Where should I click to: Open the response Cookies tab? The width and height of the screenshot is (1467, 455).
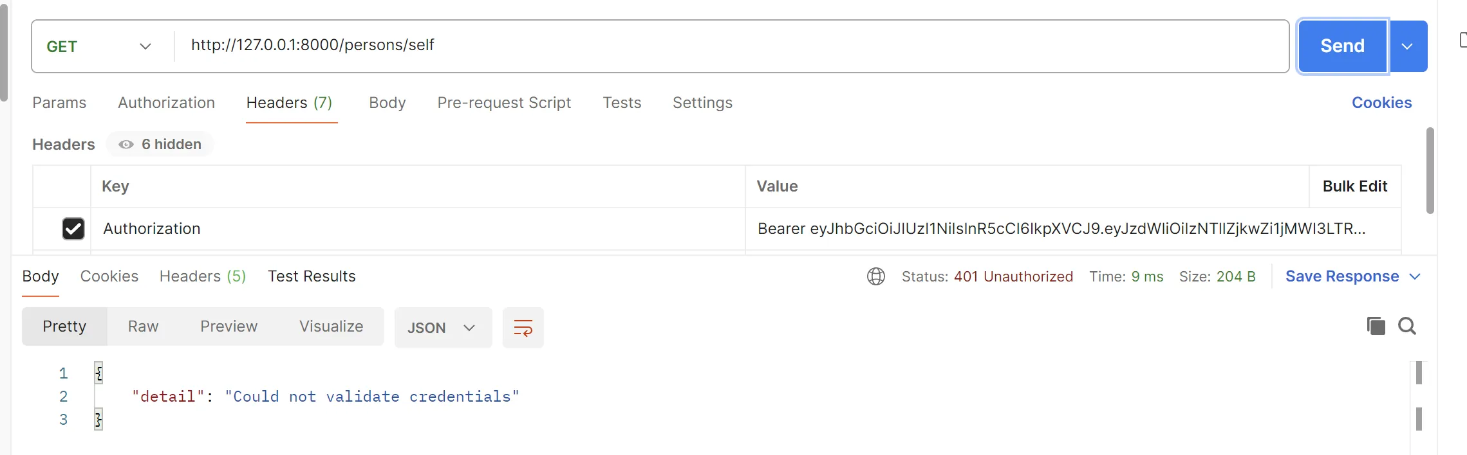109,276
